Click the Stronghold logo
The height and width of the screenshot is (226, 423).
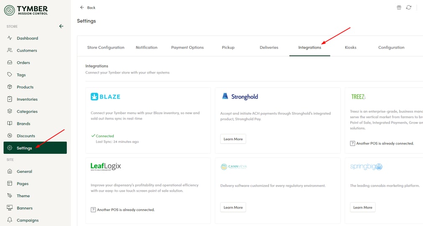pos(240,96)
